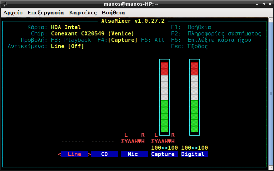This screenshot has width=274, height=171.
Task: Toggle ΣΥΛΛΗΨΗ capture flag above Capture channel
Action: (x=163, y=141)
